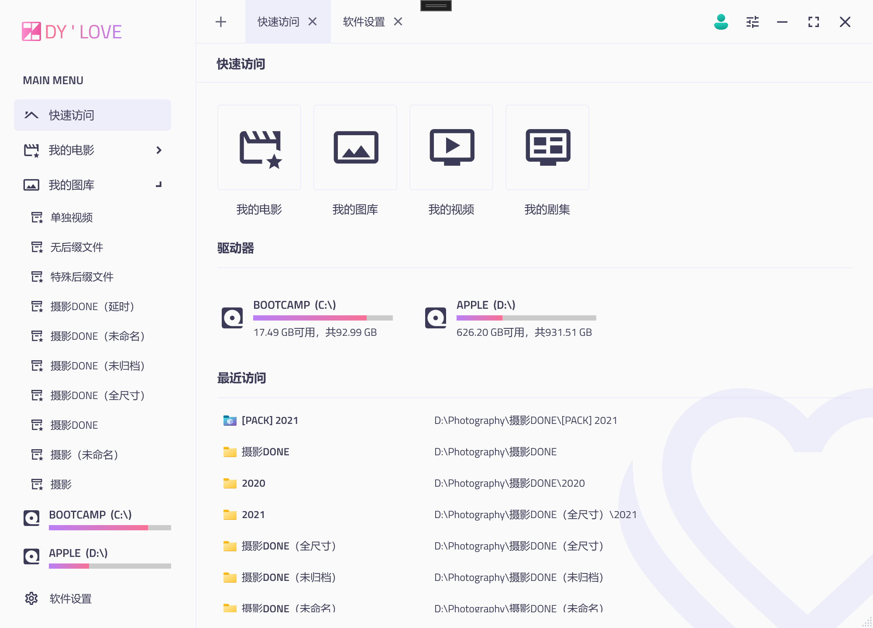Viewport: 873px width, 628px height.
Task: Click APPLE usage bar in main panel
Action: (x=526, y=318)
